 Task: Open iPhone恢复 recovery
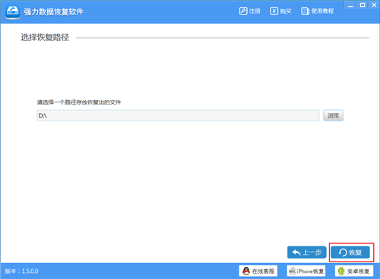[x=306, y=271]
